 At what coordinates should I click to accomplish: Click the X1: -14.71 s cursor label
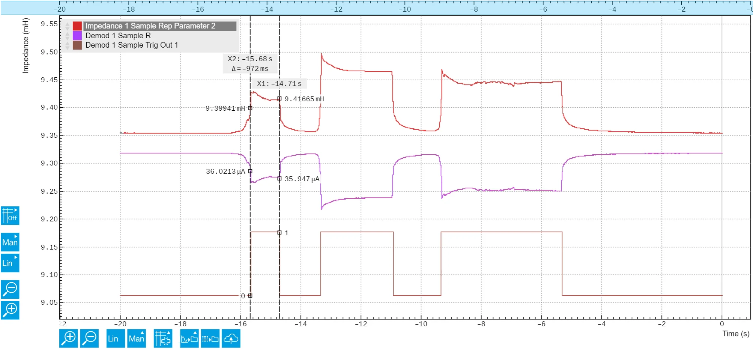[279, 84]
